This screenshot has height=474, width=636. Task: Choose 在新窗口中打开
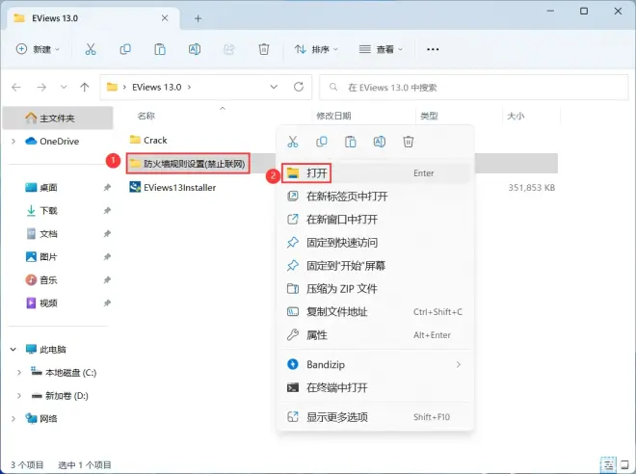coord(375,220)
